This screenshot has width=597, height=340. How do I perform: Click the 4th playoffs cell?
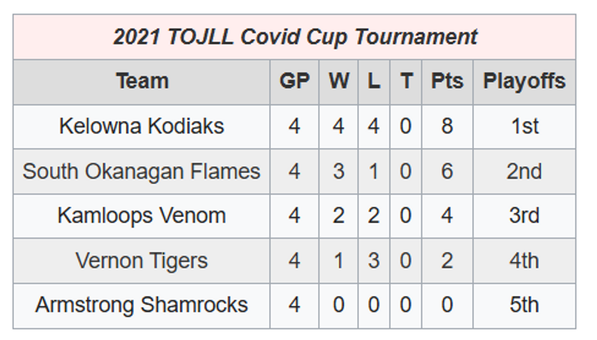[x=524, y=261]
